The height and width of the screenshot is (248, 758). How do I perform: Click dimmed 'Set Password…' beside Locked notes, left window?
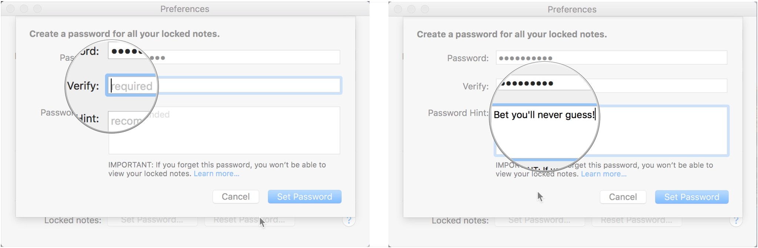(152, 220)
